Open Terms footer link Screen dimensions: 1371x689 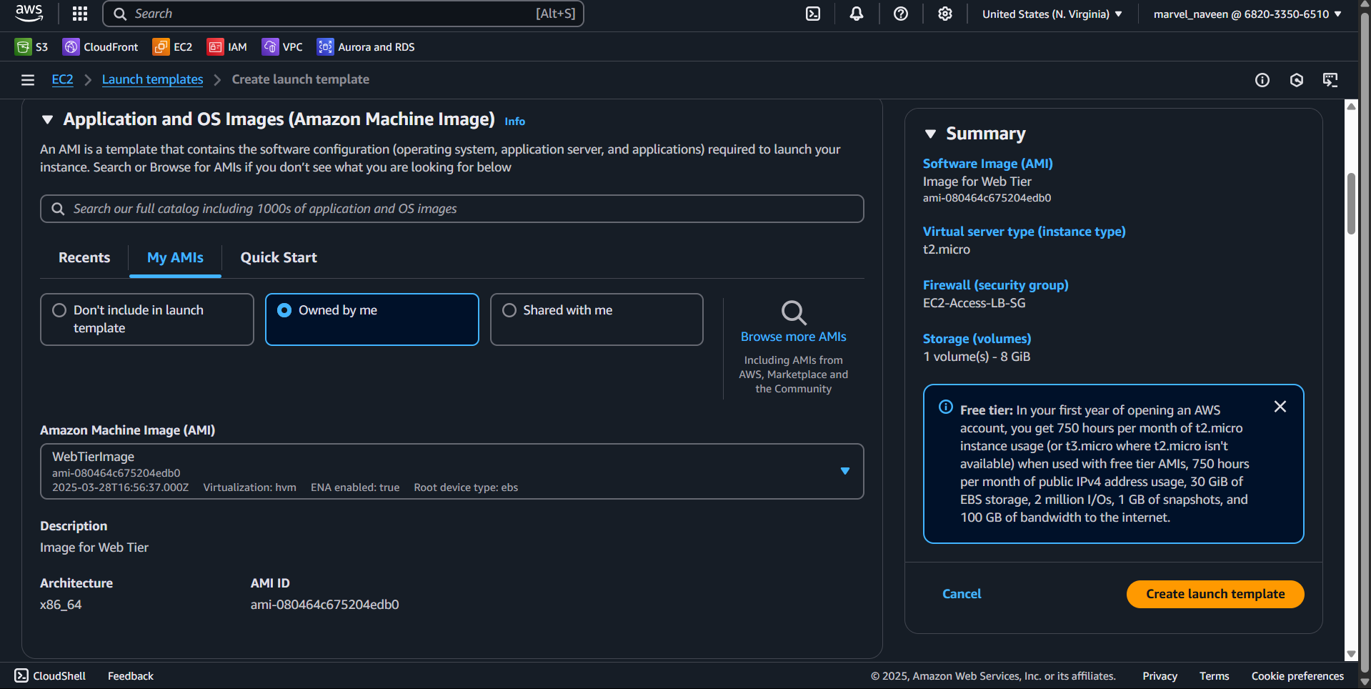coord(1214,676)
